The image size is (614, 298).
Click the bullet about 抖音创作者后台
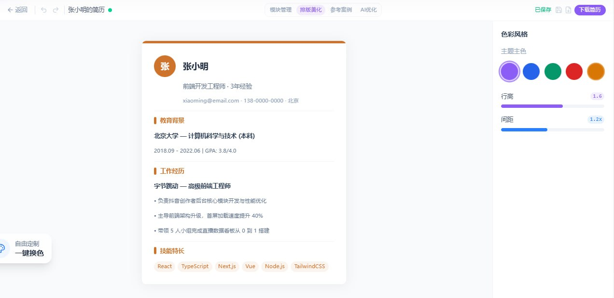pyautogui.click(x=210, y=201)
